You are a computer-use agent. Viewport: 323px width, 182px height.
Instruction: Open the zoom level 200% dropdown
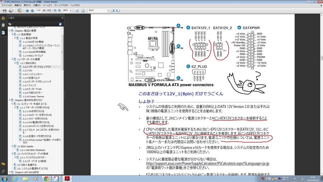pyautogui.click(x=70, y=10)
